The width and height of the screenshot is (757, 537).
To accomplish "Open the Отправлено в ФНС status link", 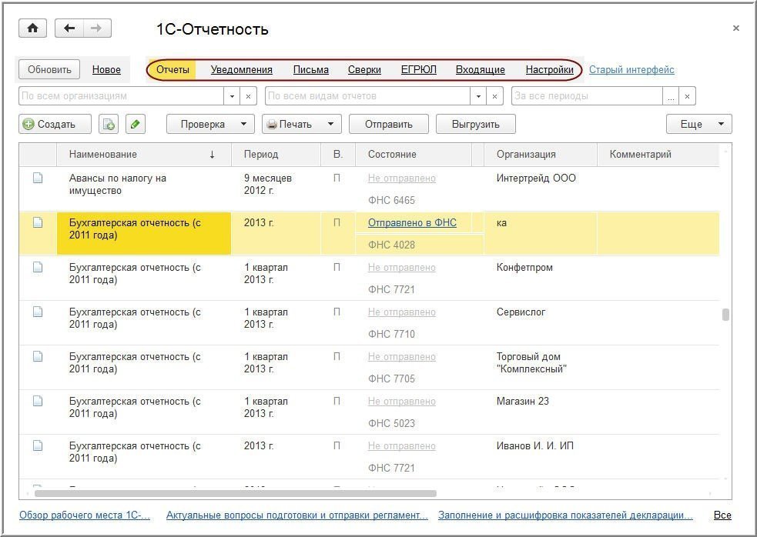I will [x=412, y=223].
